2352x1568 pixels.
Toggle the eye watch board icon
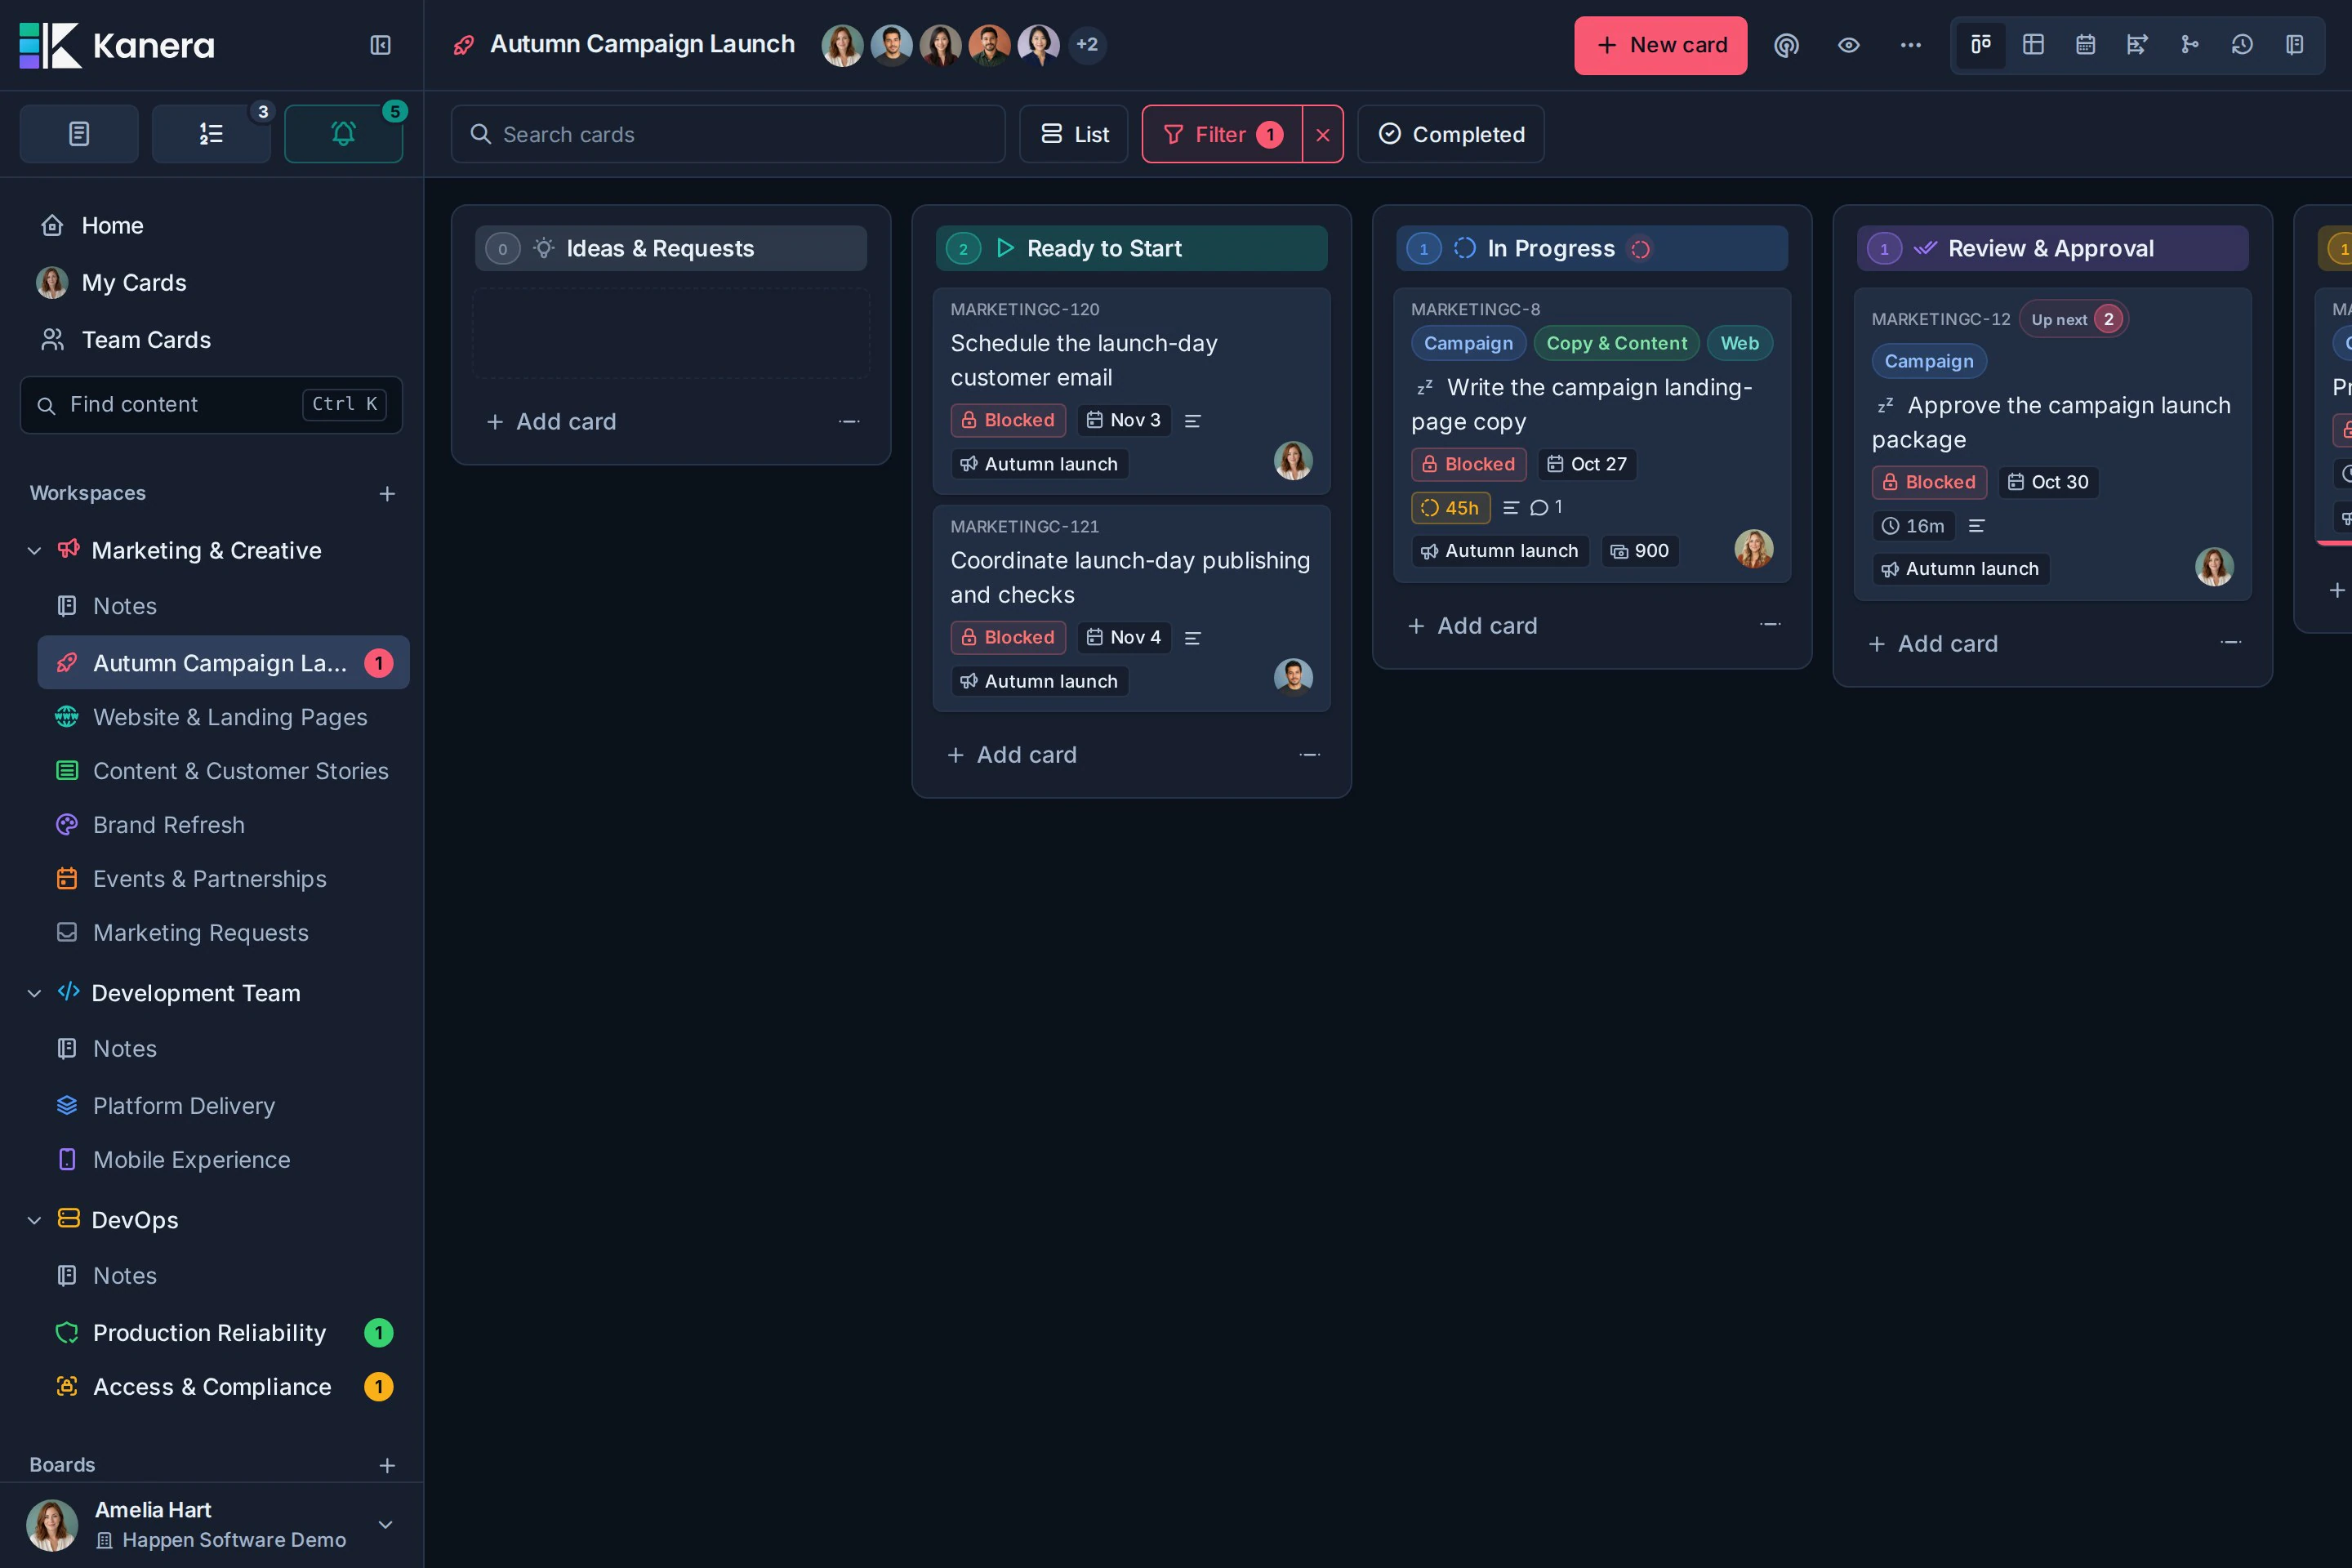coord(1849,45)
